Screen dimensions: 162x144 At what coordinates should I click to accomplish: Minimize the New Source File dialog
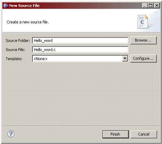click(x=145, y=6)
